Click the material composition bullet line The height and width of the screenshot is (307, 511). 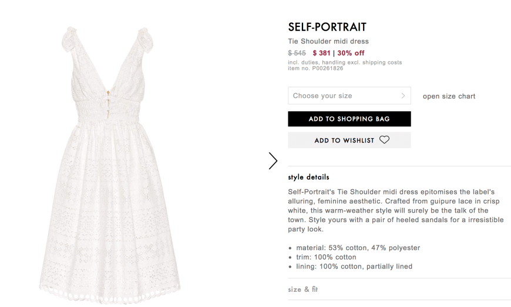point(358,248)
